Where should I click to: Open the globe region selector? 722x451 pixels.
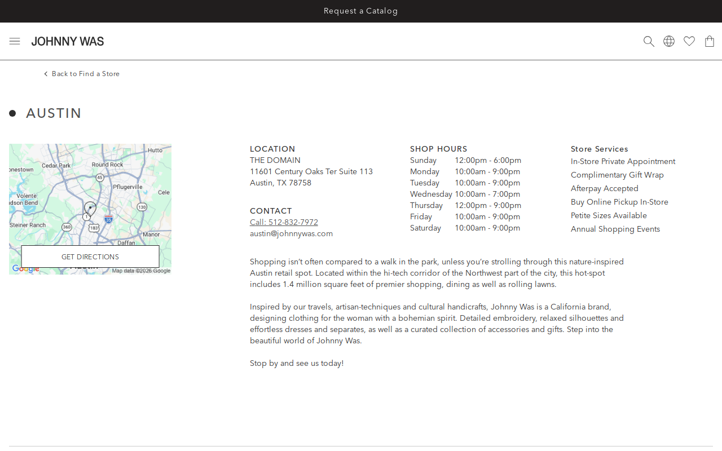[669, 41]
